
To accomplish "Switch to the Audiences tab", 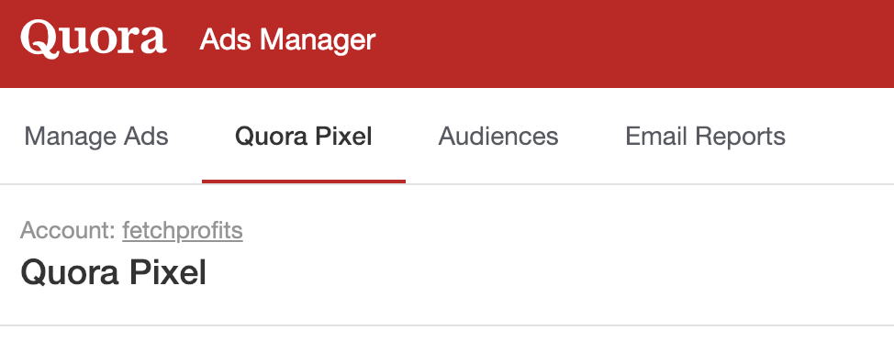I will pos(497,137).
